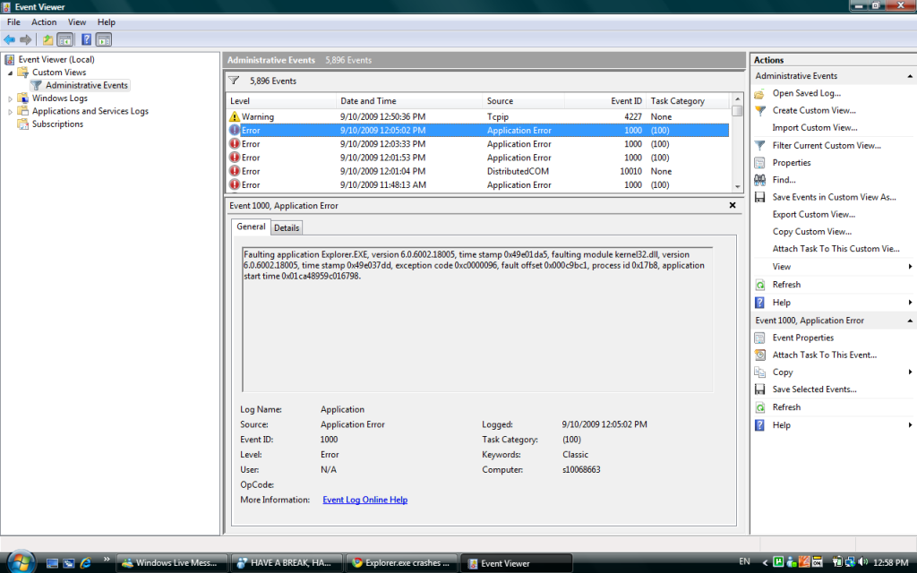Click the Up One Level folder icon
The image size is (917, 573).
48,39
